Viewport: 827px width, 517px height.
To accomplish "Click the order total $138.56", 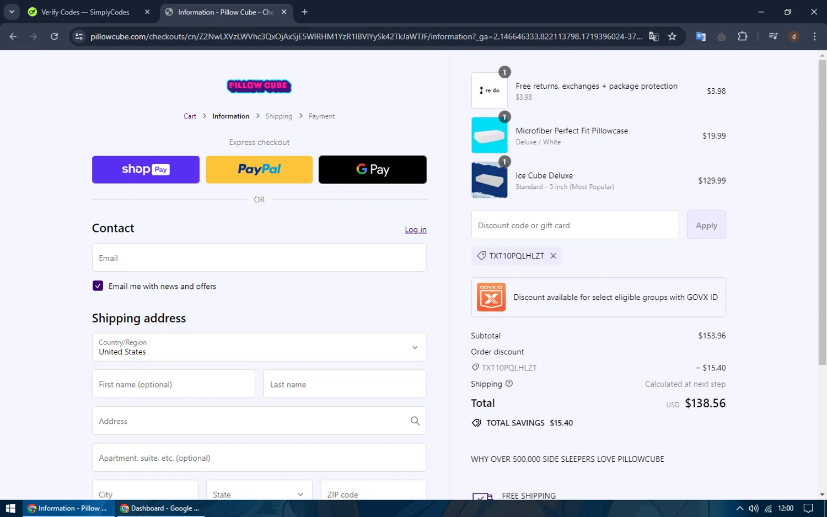I will click(705, 403).
